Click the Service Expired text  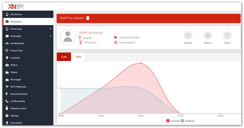[x=127, y=42]
